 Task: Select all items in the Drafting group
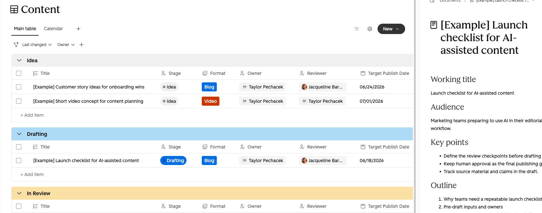[x=19, y=147]
